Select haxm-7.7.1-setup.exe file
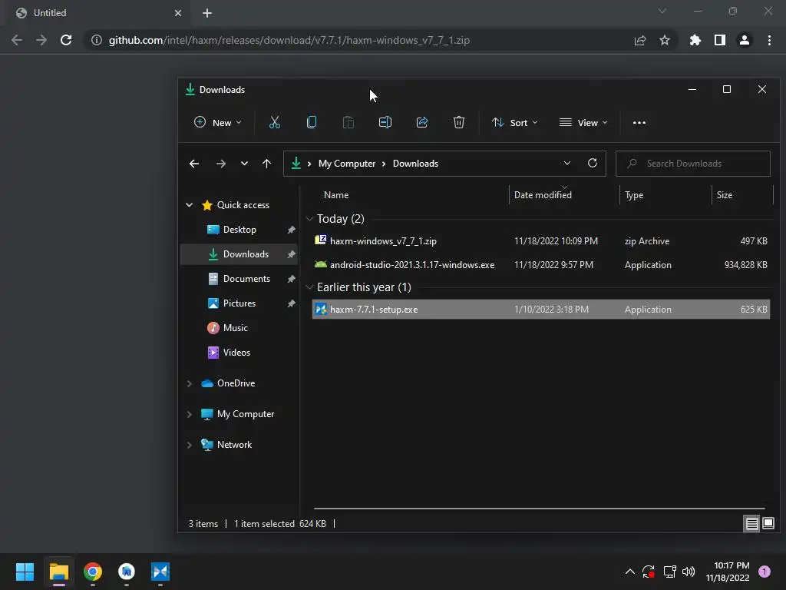 541,310
